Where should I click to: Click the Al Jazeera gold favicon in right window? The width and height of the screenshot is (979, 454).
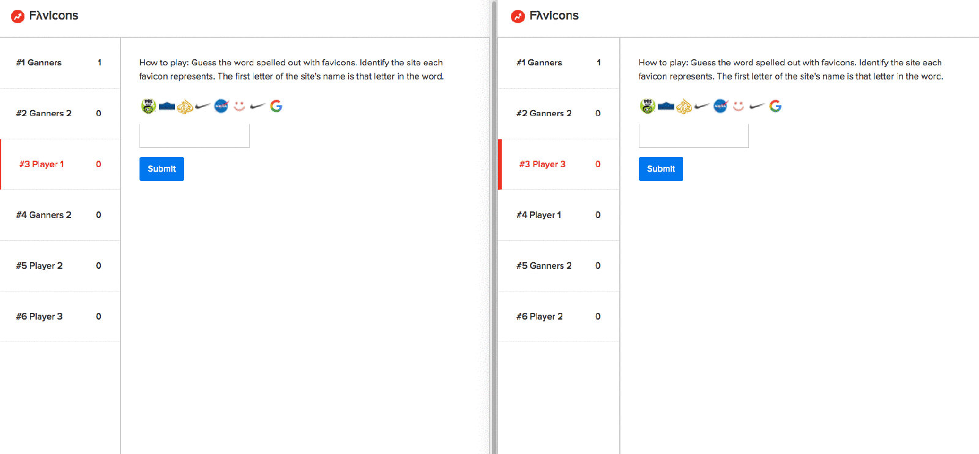[x=685, y=106]
